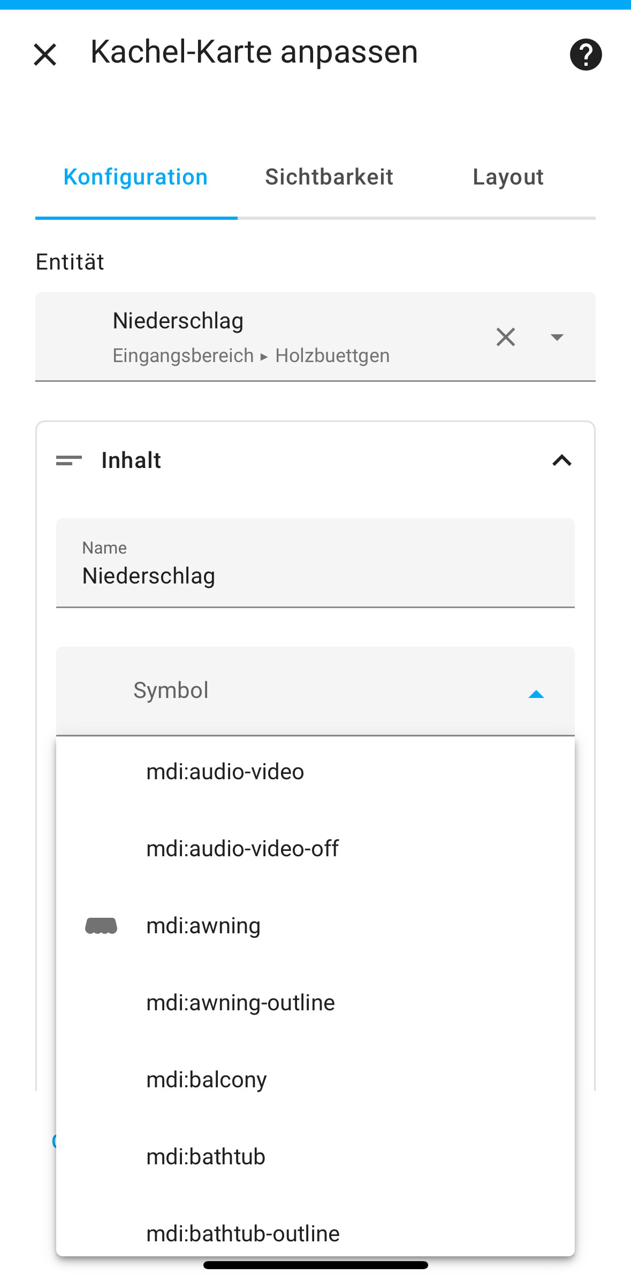
Task: Choose mdi:audio-video-off symbol option
Action: click(242, 849)
